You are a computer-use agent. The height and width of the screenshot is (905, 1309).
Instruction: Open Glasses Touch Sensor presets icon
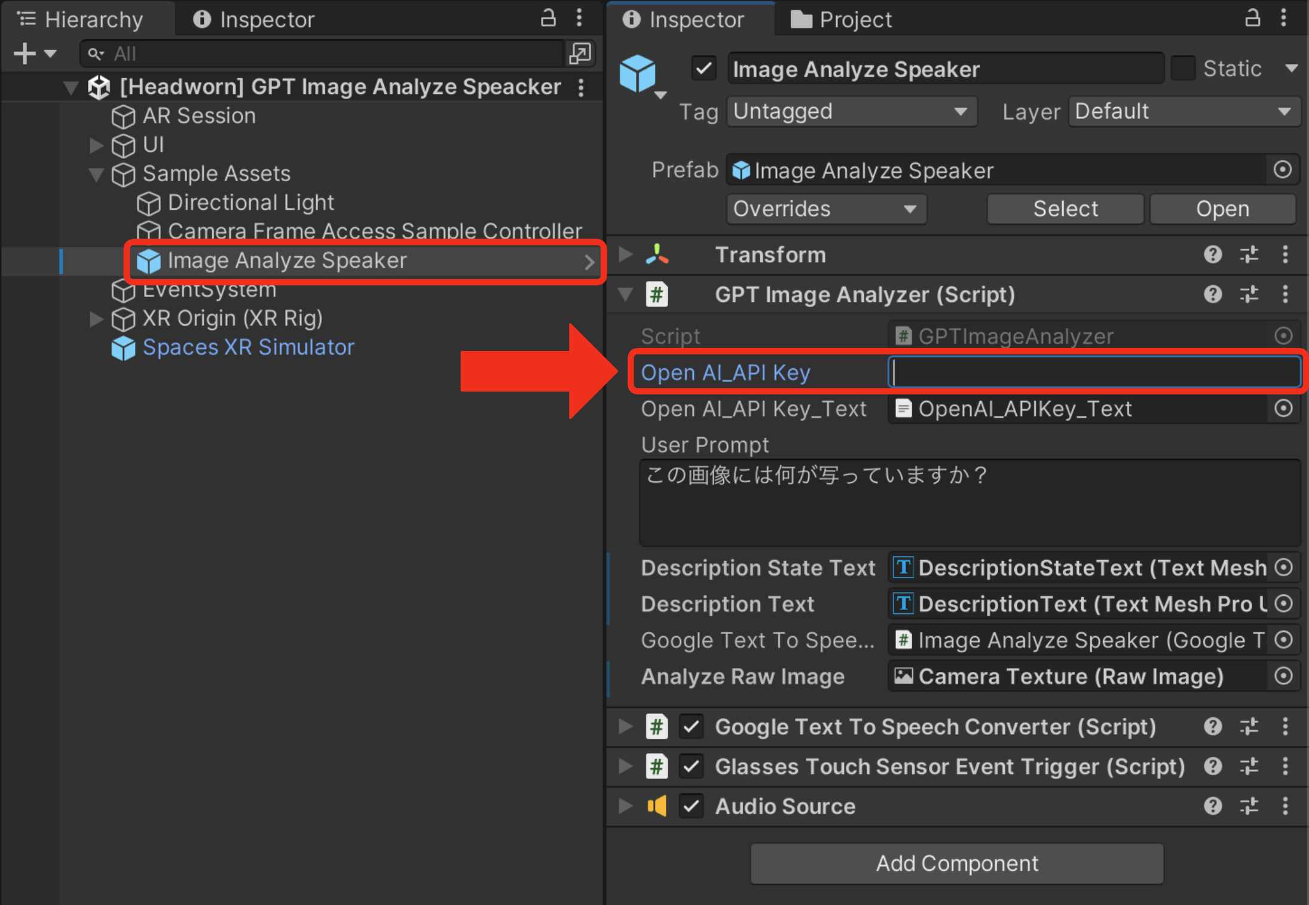click(1249, 767)
